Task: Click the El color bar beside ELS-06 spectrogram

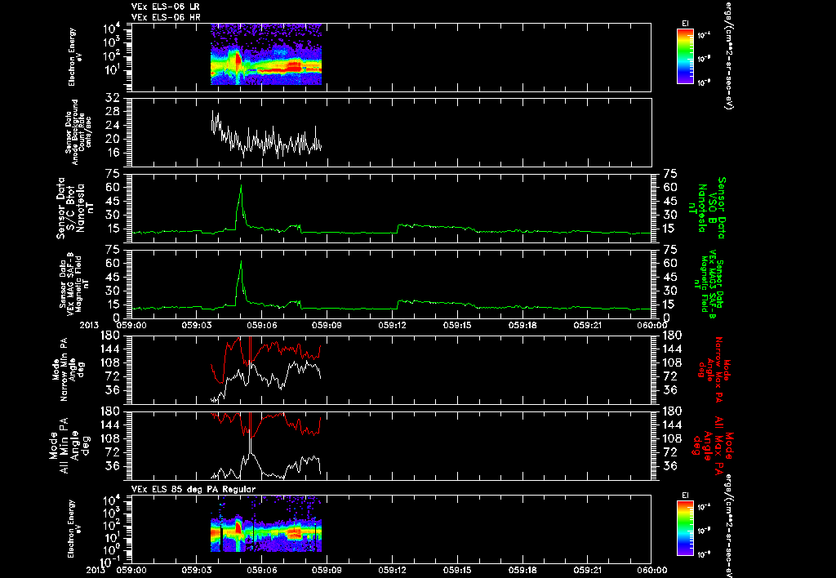Action: pos(685,56)
